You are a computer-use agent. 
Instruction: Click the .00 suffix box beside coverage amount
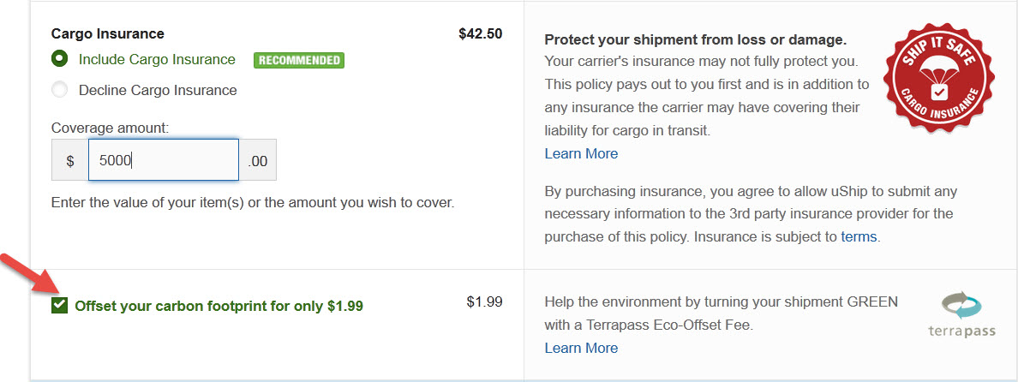pos(258,160)
